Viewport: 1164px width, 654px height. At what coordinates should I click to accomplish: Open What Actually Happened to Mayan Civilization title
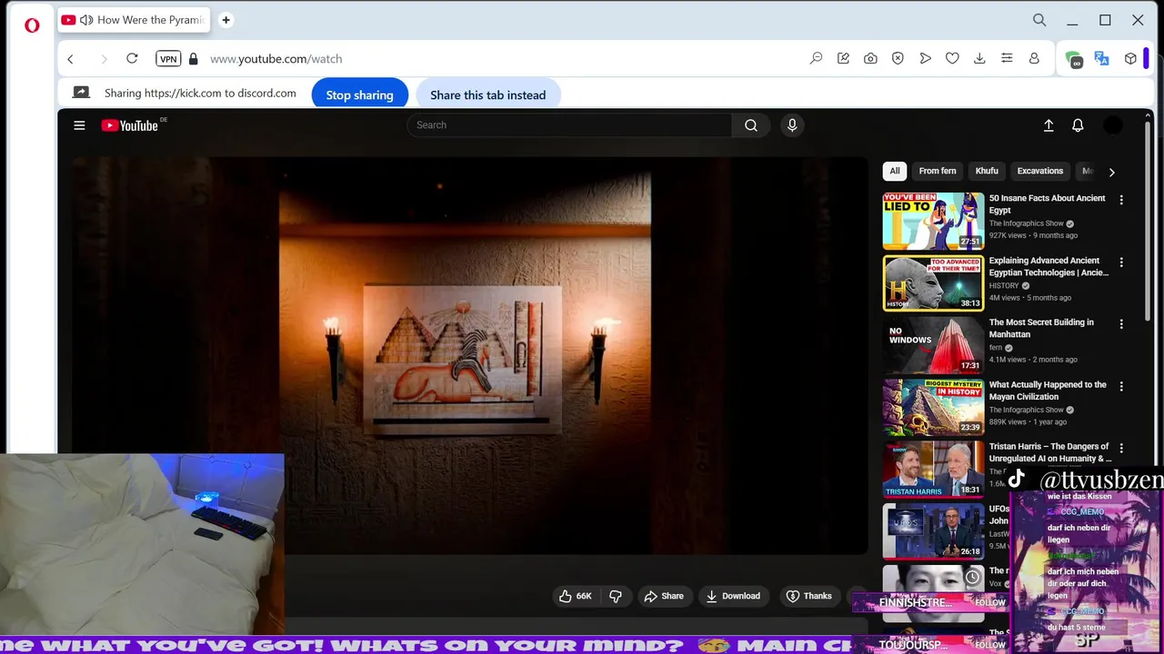(1048, 391)
